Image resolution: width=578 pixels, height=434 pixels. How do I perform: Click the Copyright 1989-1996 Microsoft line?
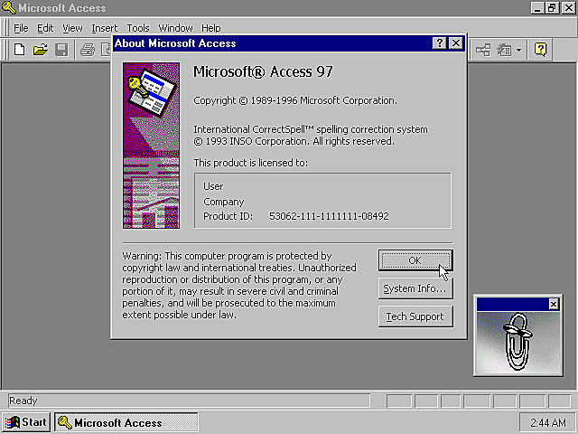(x=295, y=100)
